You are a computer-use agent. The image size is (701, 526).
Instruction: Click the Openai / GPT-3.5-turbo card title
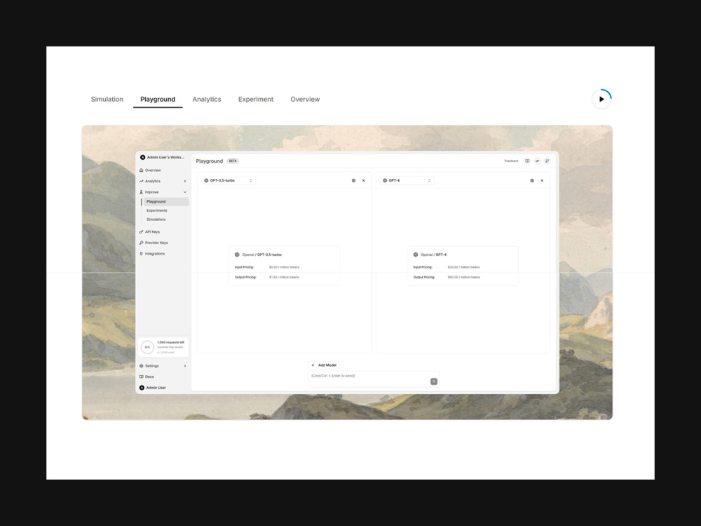[261, 255]
